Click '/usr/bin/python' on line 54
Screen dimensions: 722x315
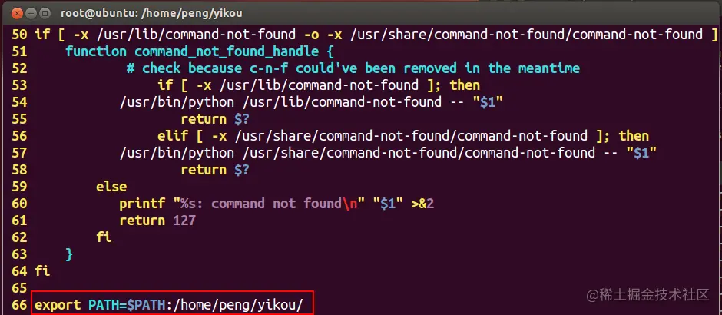[x=177, y=101]
